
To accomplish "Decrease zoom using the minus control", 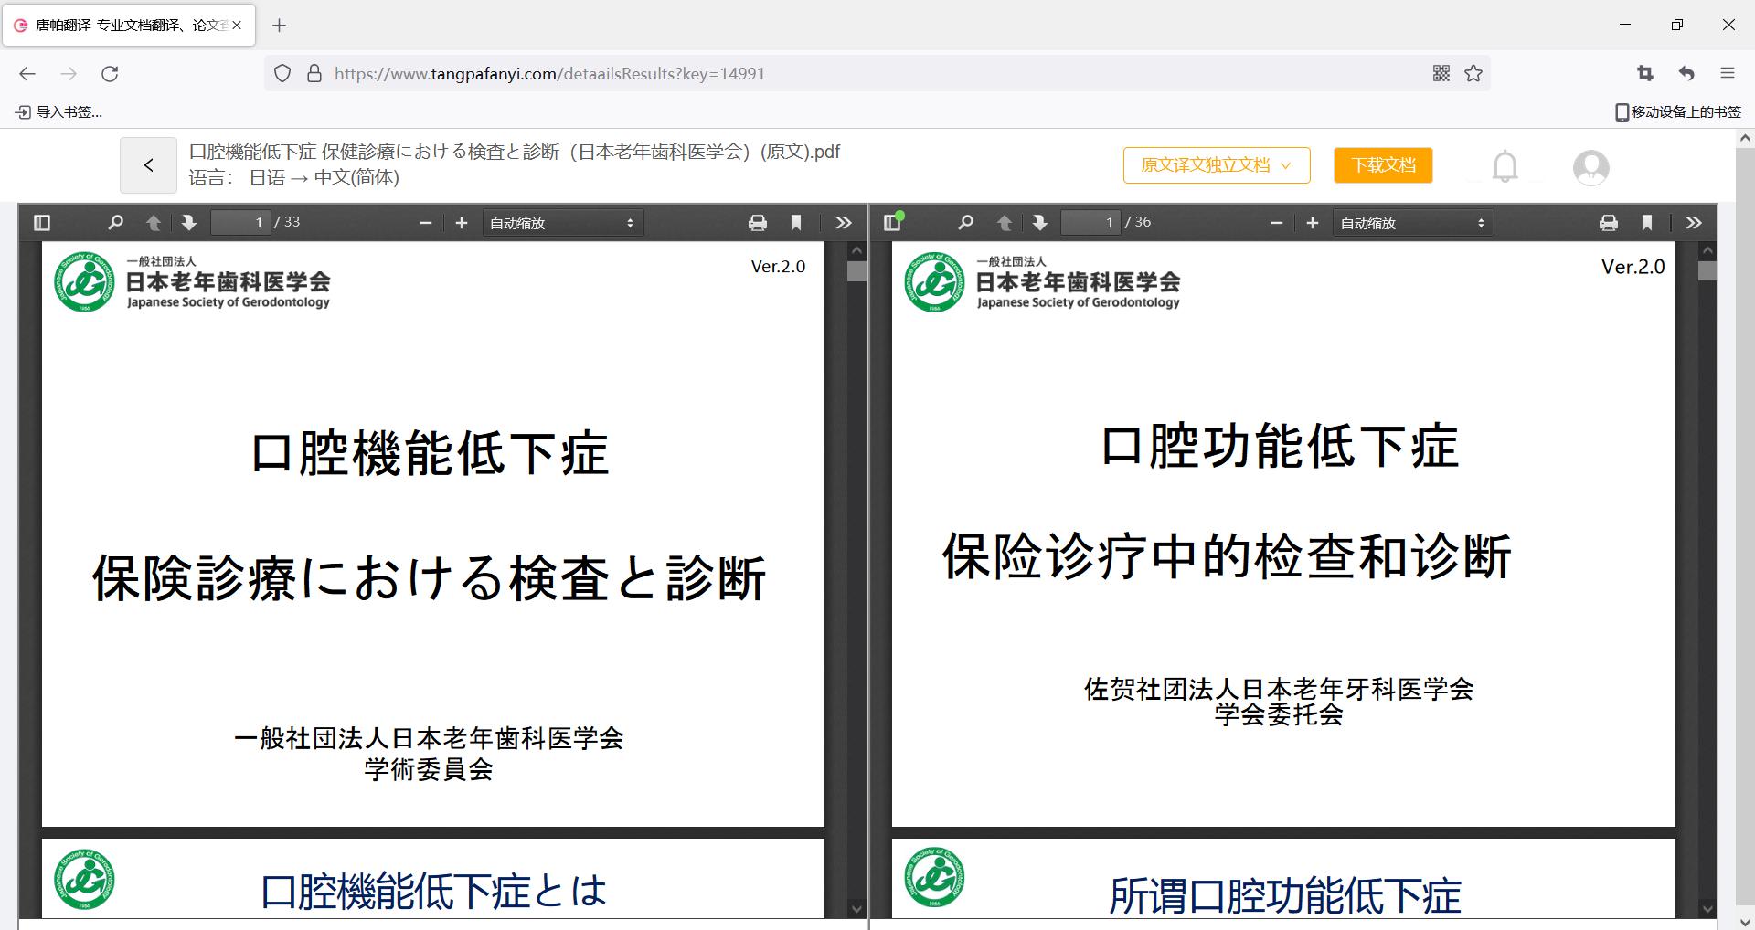I will pyautogui.click(x=424, y=222).
